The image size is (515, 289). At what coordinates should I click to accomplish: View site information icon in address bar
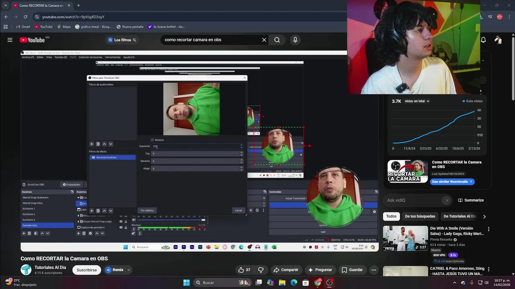37,17
